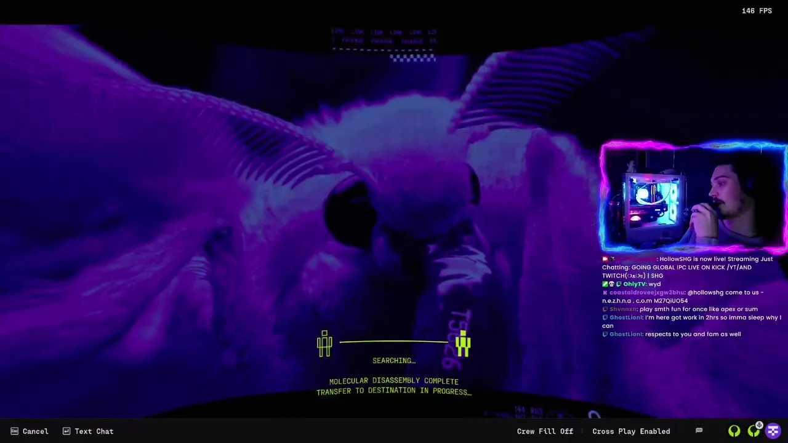This screenshot has width=788, height=443.
Task: Click GhostLioni name on the respects message
Action: (x=626, y=334)
